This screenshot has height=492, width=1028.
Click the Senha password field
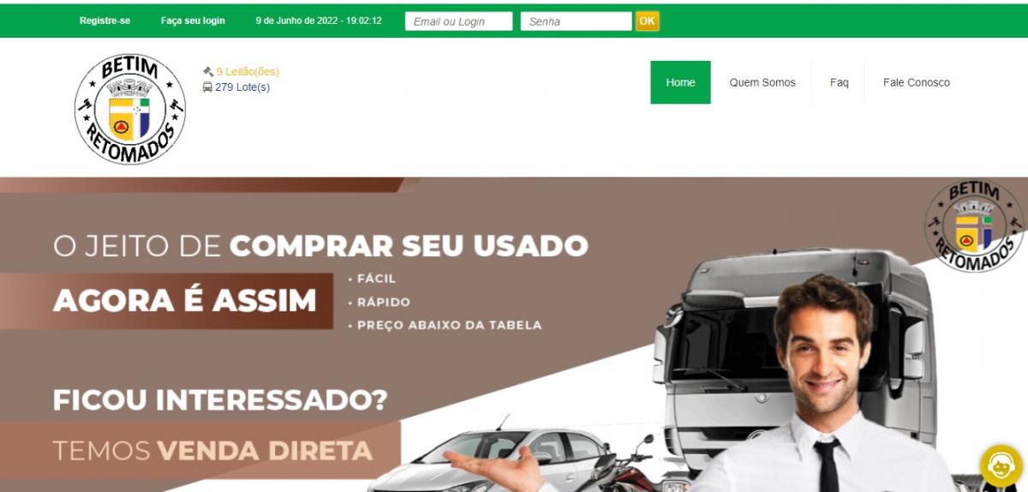tap(576, 21)
